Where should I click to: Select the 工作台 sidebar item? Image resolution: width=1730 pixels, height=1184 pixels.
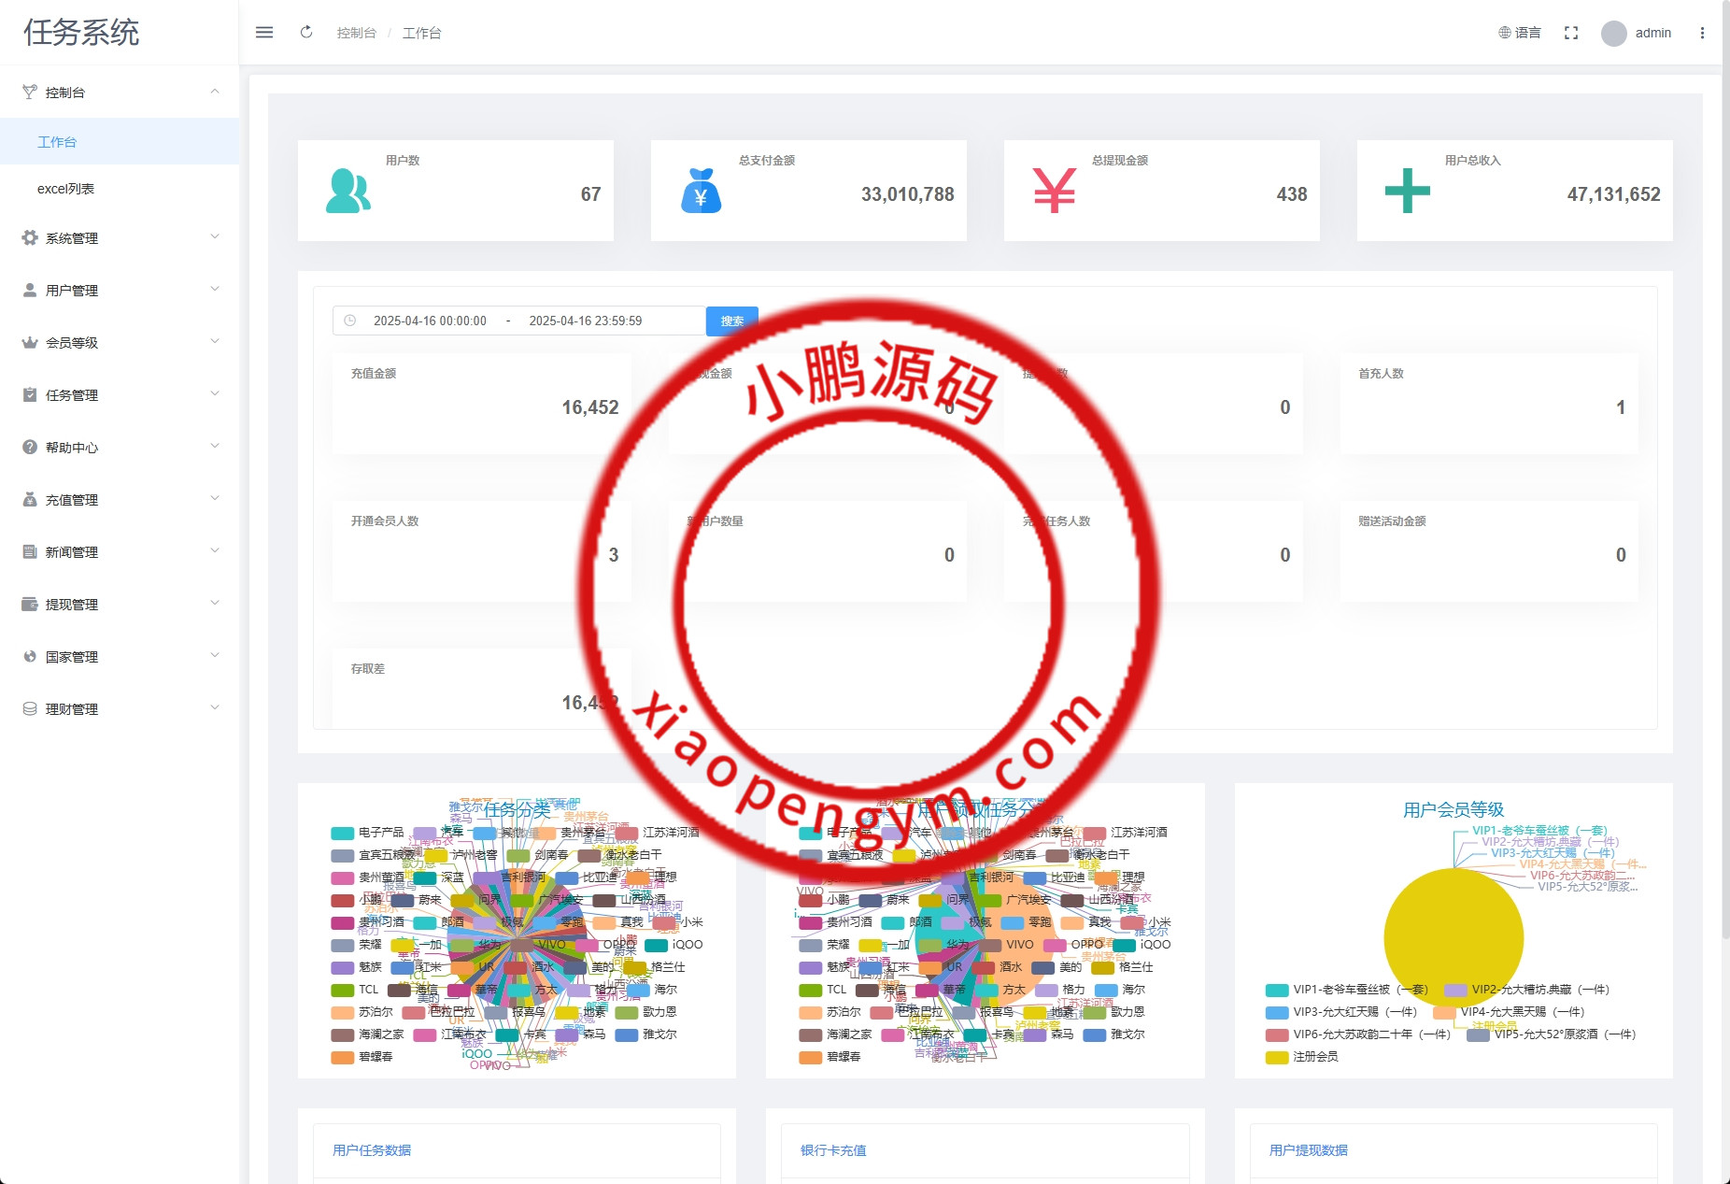pos(57,142)
